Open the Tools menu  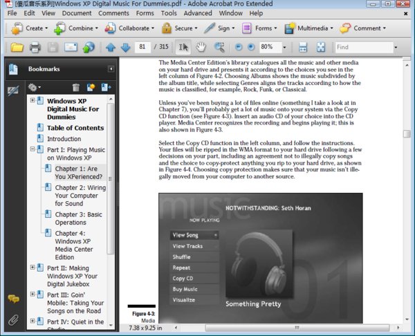(x=169, y=13)
